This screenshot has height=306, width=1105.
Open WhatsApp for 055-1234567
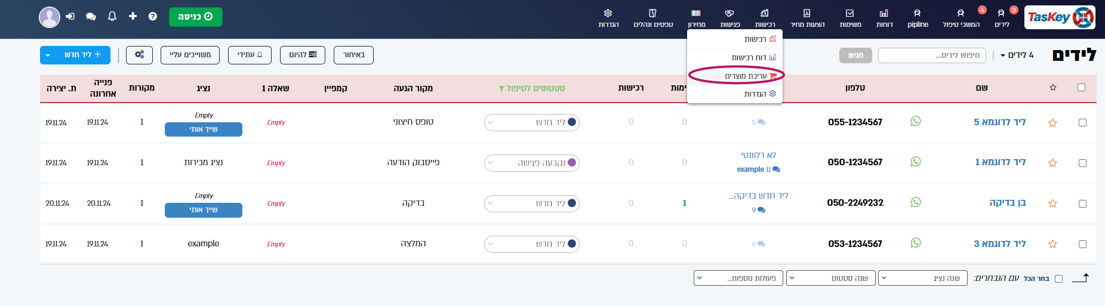click(x=916, y=121)
